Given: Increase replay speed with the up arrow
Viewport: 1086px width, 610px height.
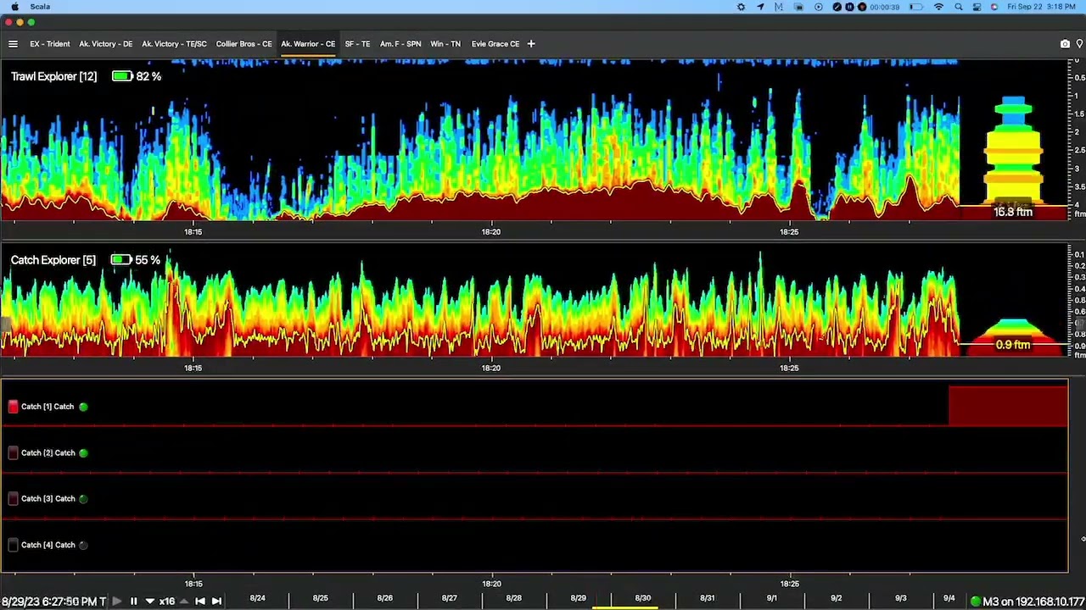Looking at the screenshot, I should pyautogui.click(x=183, y=602).
